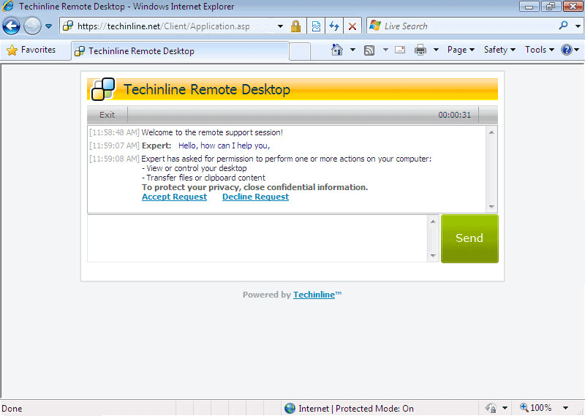The image size is (585, 416).
Task: Click the security padlock icon
Action: pyautogui.click(x=295, y=26)
